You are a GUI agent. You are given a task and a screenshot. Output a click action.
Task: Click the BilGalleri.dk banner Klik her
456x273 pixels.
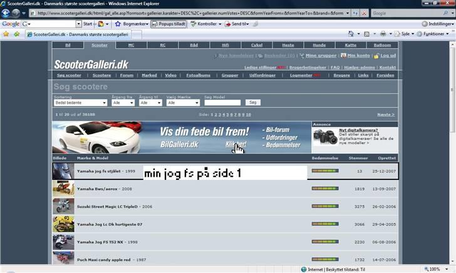coord(236,144)
